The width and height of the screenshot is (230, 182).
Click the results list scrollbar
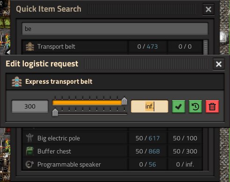[206, 47]
